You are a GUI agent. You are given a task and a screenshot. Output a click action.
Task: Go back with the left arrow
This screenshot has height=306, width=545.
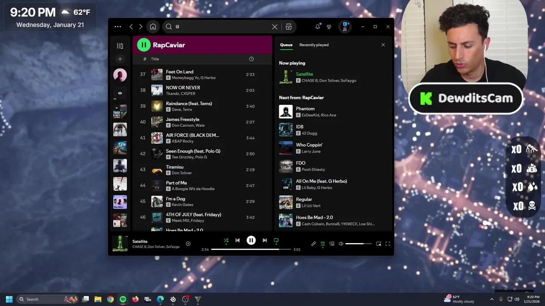coord(131,27)
